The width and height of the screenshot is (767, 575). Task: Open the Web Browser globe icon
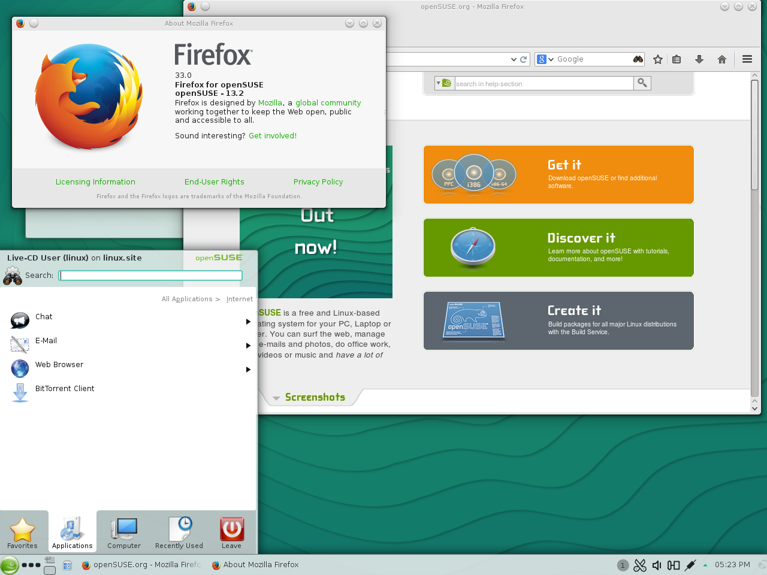[20, 368]
